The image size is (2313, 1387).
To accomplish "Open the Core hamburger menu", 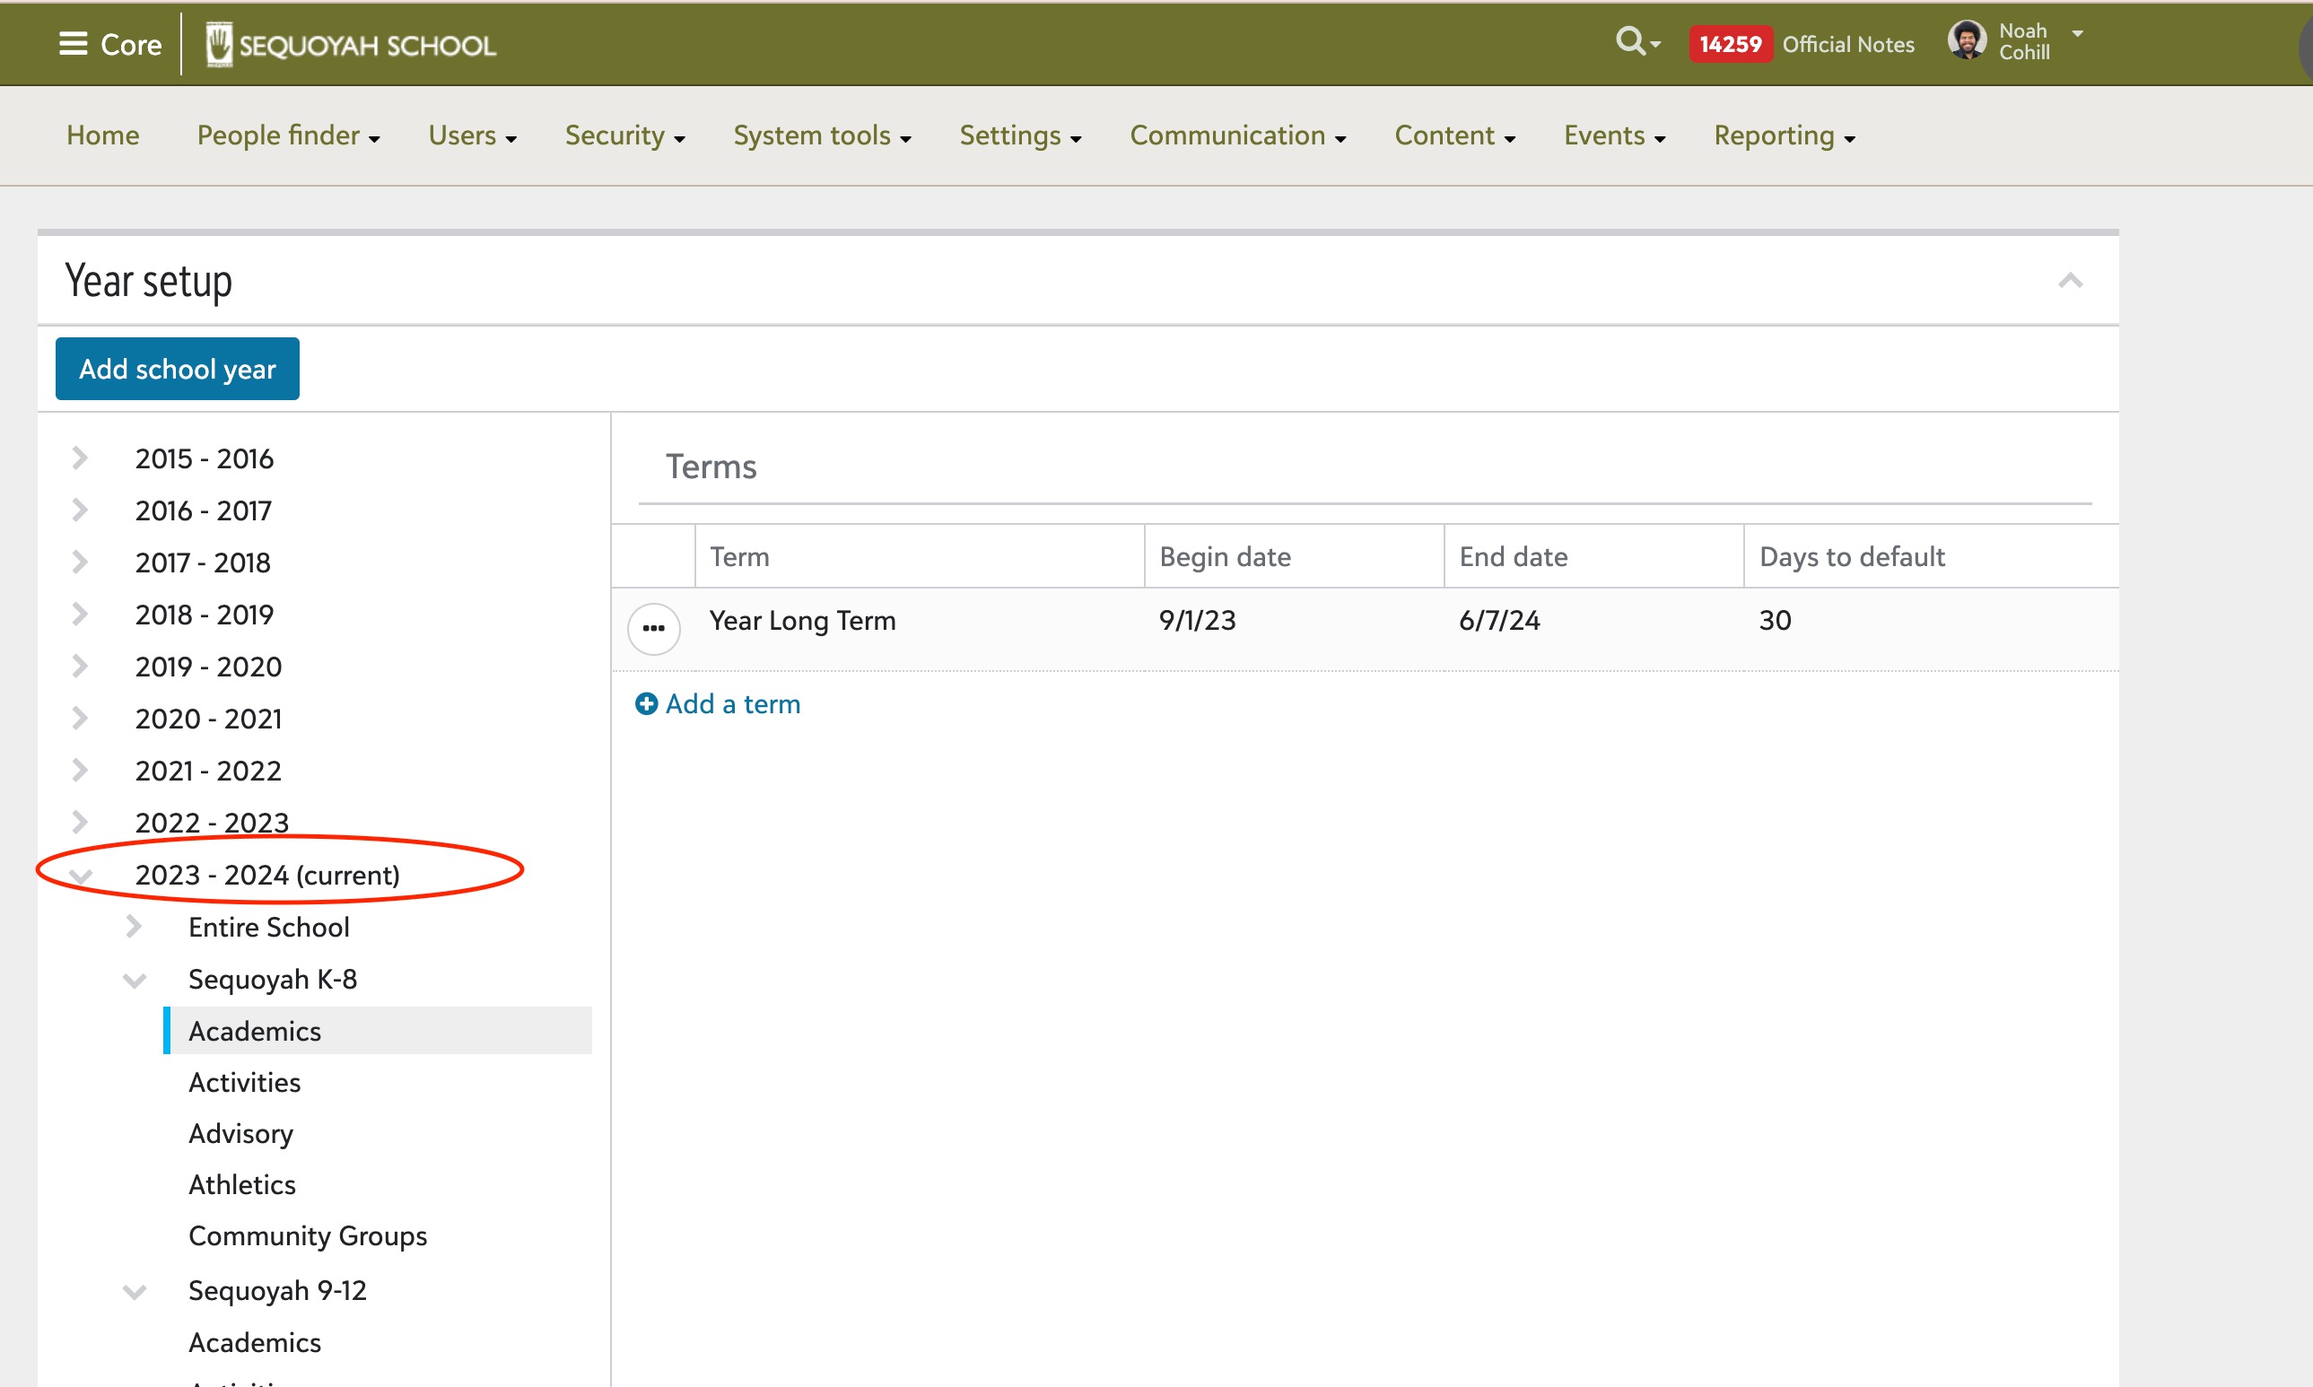I will click(x=73, y=43).
